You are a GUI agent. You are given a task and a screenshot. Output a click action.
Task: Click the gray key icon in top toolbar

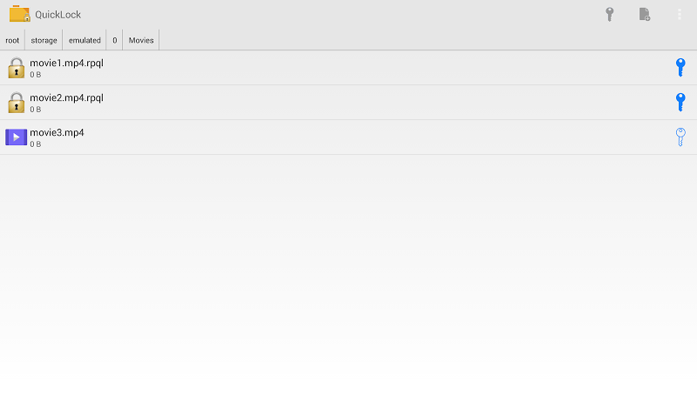click(610, 14)
